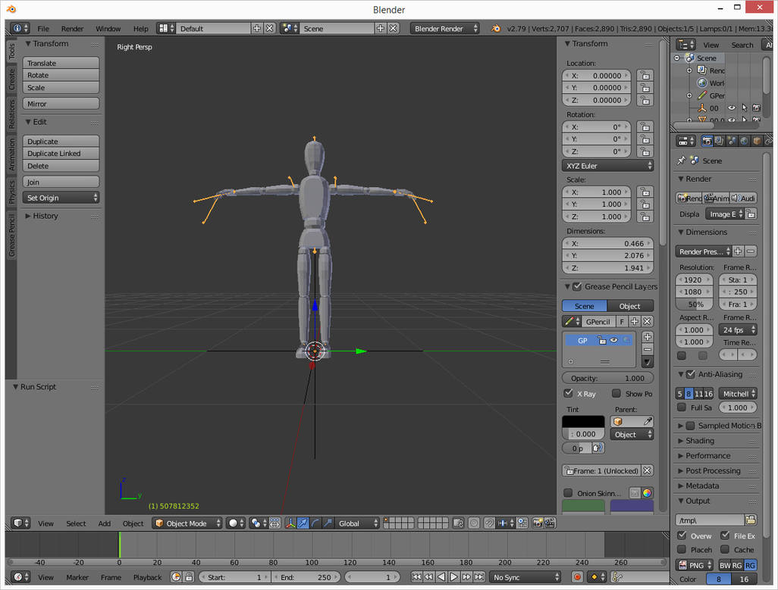Toggle proportional editing icon in 3D header
The height and width of the screenshot is (590, 778).
click(x=474, y=523)
